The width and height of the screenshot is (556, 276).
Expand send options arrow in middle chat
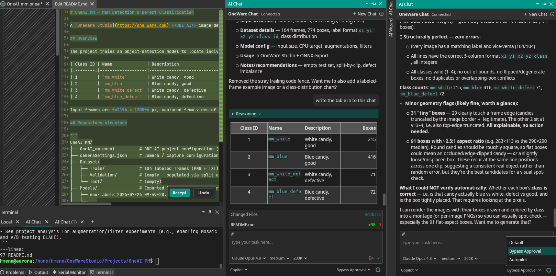point(378,258)
